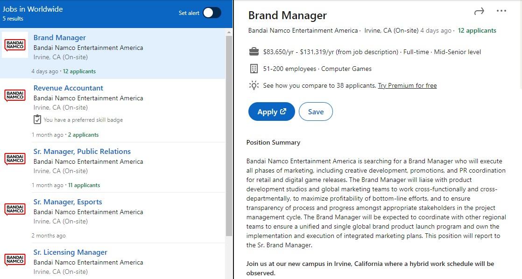Open the Try Premium for free link
522x279 pixels.
pyautogui.click(x=407, y=85)
